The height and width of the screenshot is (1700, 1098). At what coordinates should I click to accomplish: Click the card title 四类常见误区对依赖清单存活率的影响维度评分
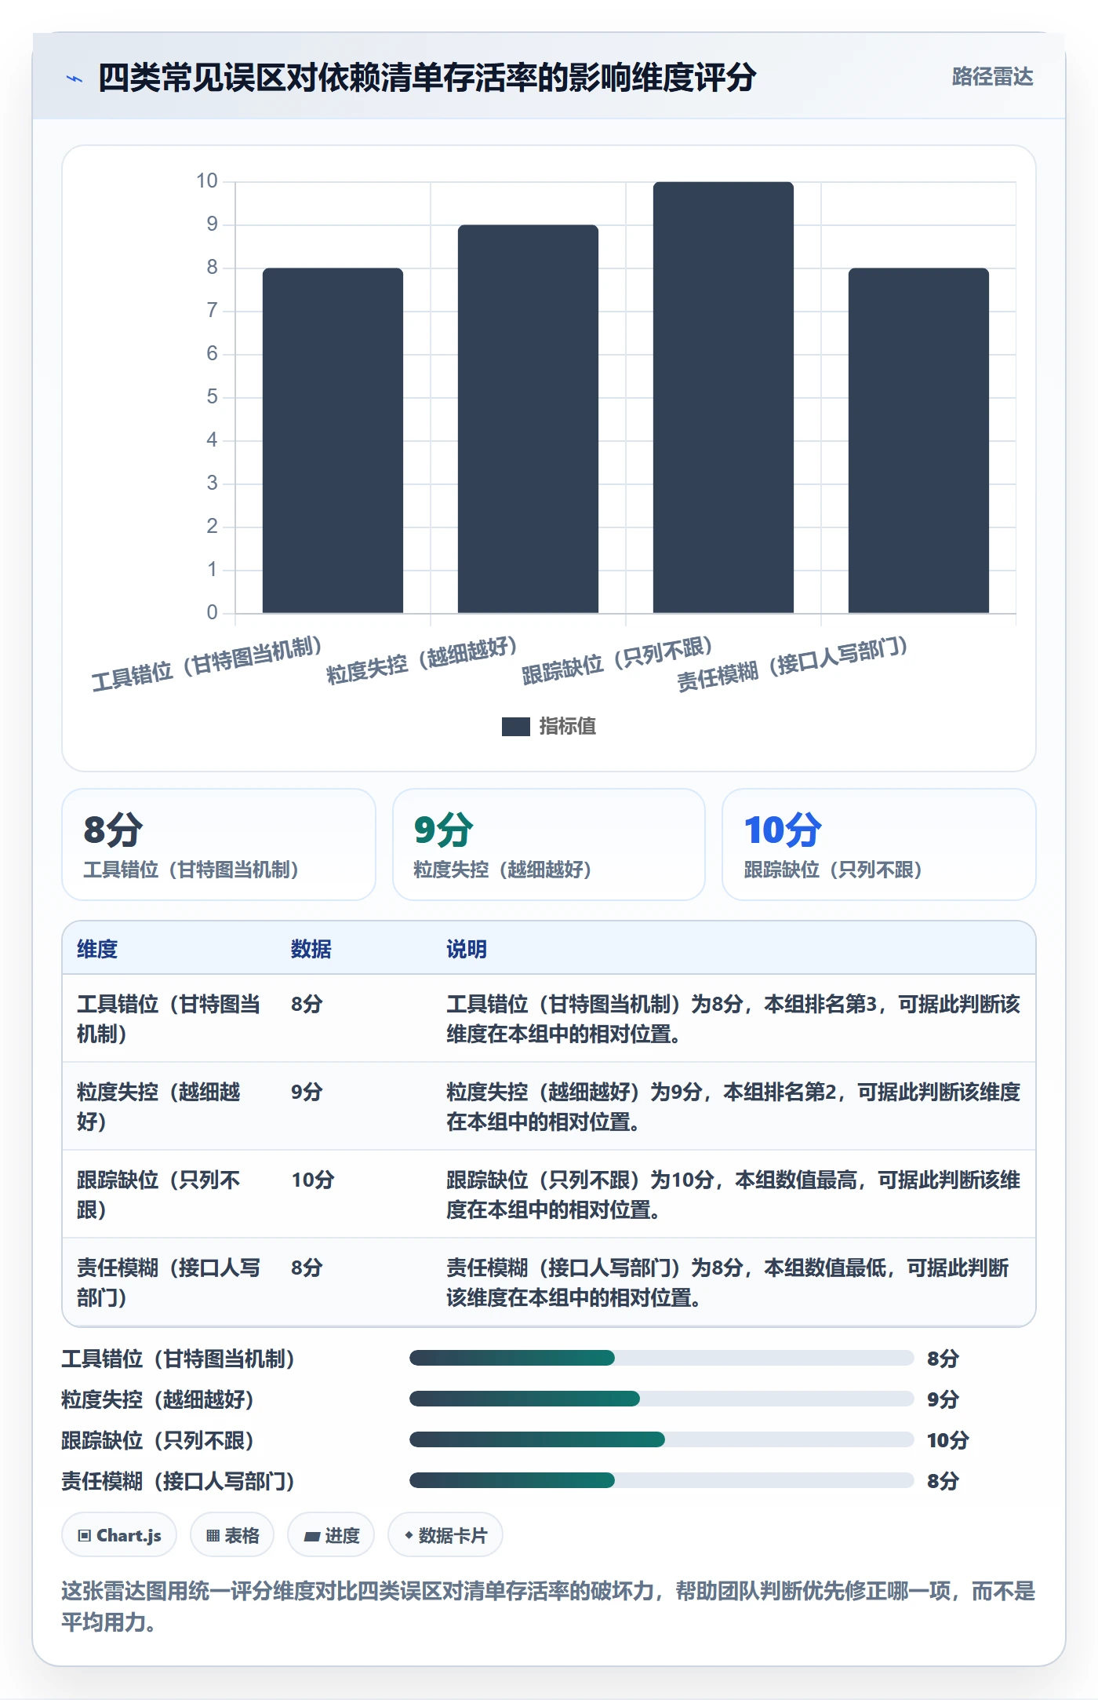pos(427,78)
